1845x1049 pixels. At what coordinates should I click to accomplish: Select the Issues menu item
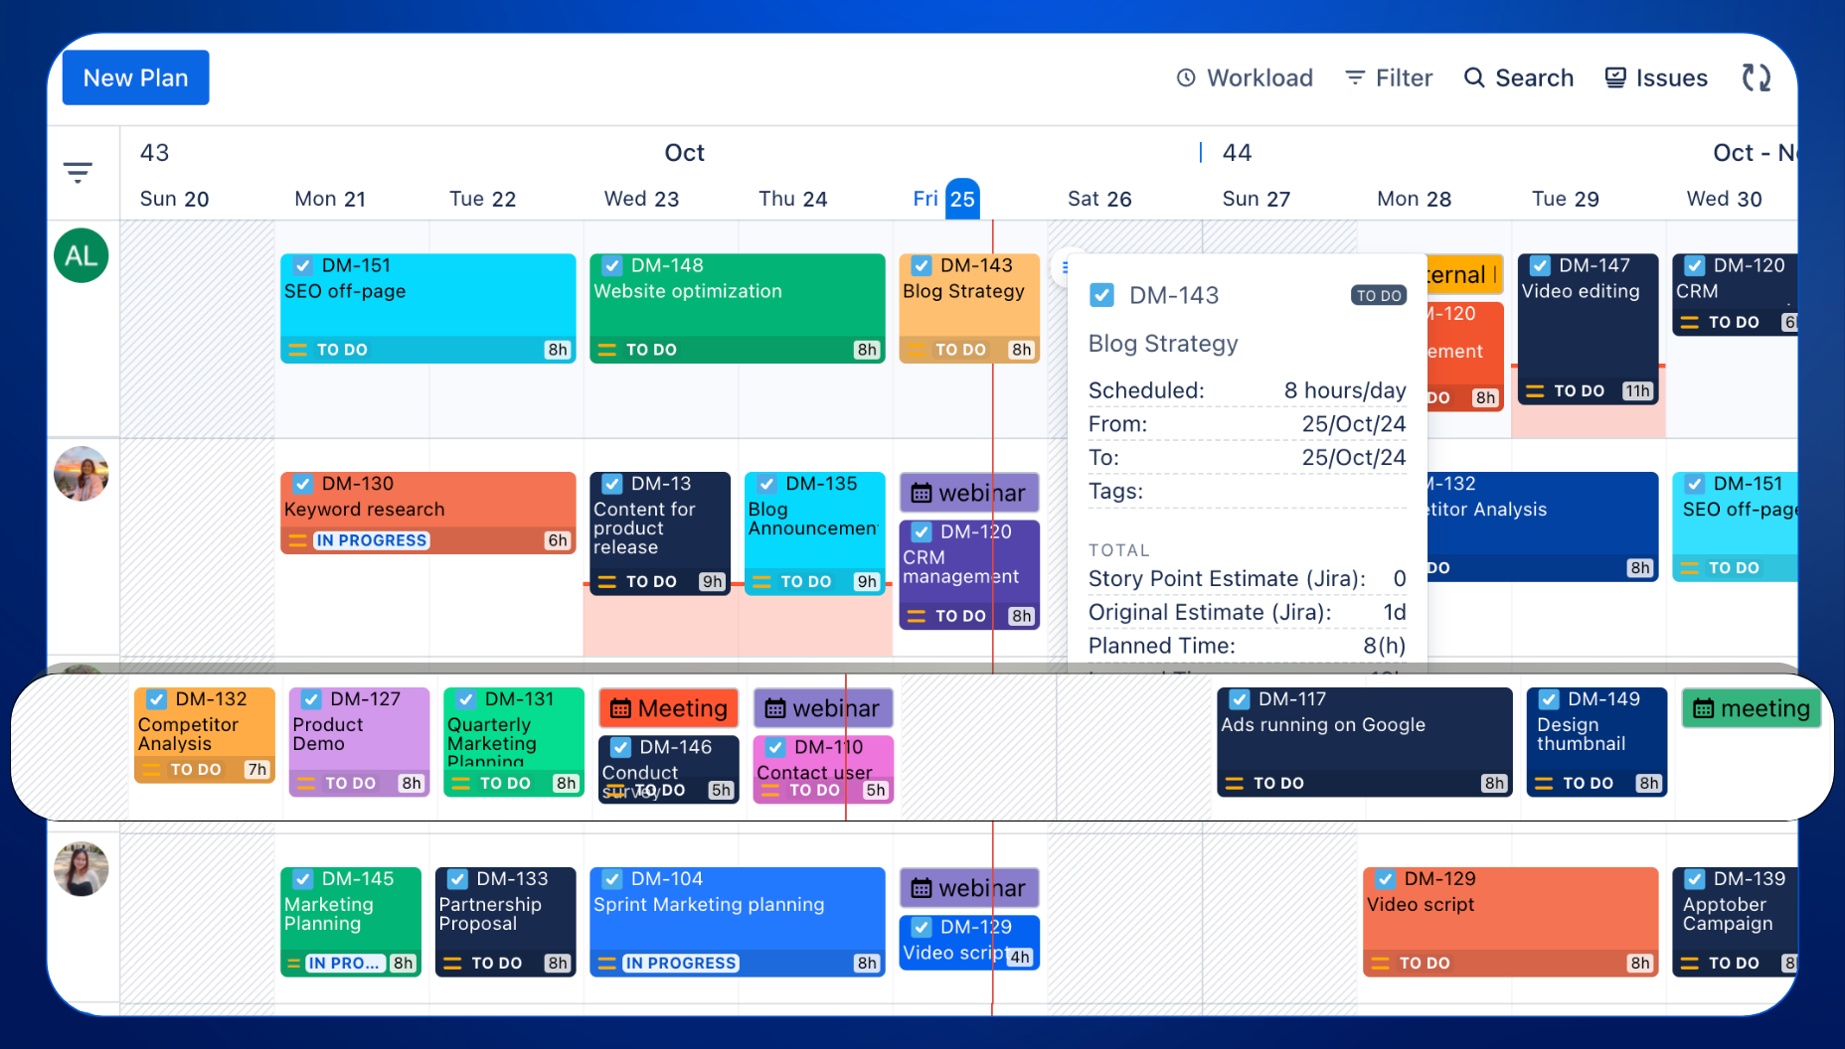pyautogui.click(x=1655, y=76)
